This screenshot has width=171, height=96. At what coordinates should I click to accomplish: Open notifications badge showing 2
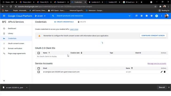tap(157, 16)
